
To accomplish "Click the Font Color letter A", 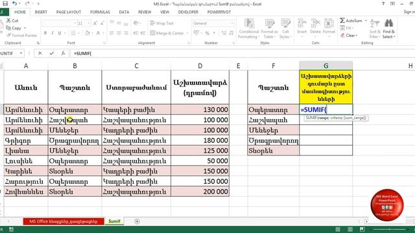I will coord(98,33).
